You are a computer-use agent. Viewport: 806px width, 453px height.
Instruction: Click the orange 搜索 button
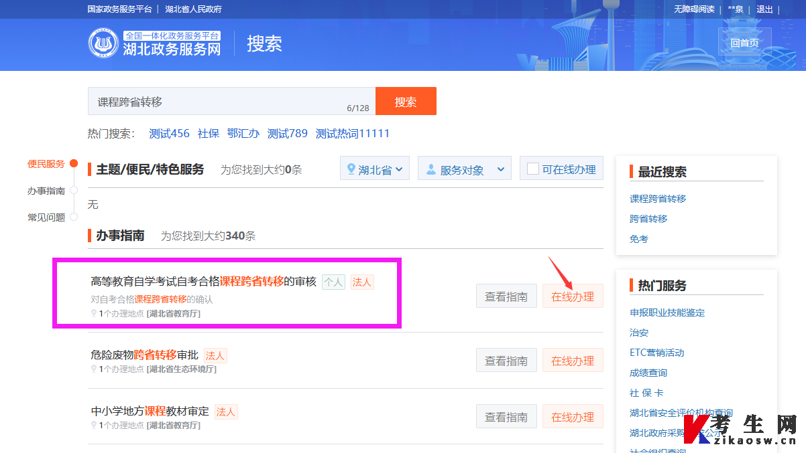pos(406,101)
